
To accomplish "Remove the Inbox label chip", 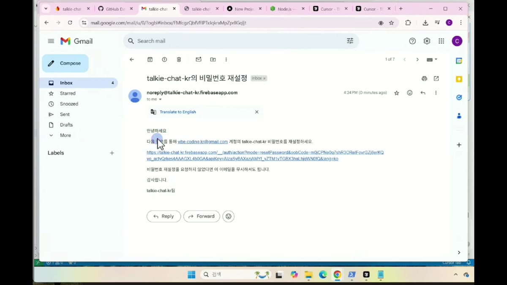I will (264, 79).
